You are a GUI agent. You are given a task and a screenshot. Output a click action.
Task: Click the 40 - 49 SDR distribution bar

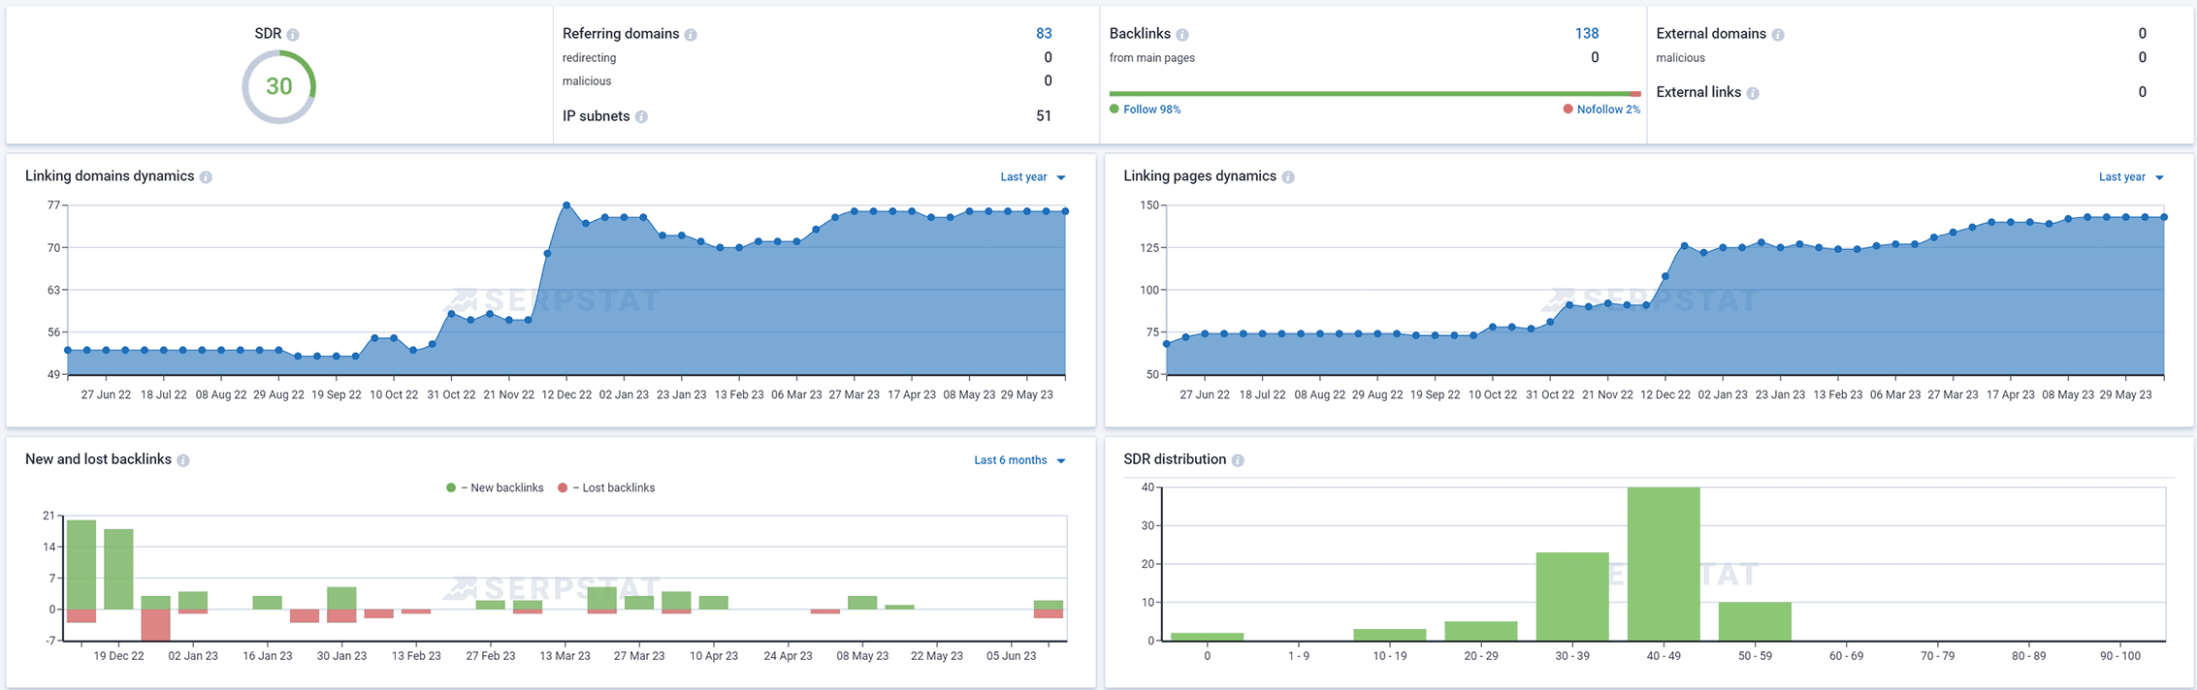click(1664, 564)
